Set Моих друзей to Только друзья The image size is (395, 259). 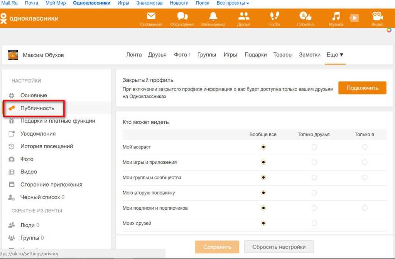tap(314, 223)
